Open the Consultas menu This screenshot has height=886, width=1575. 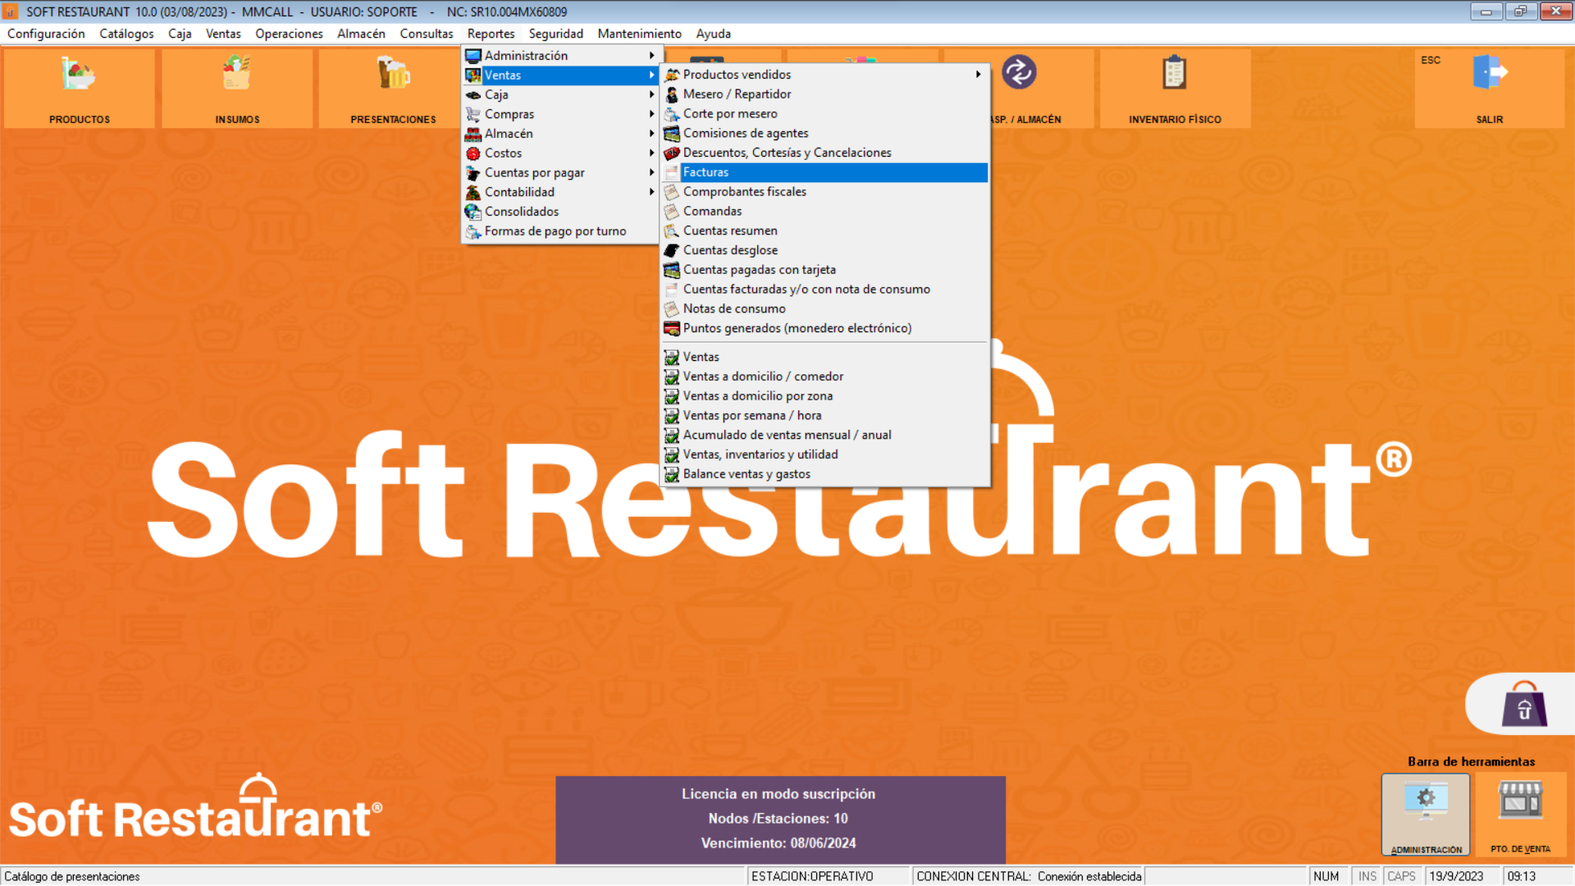click(x=427, y=34)
